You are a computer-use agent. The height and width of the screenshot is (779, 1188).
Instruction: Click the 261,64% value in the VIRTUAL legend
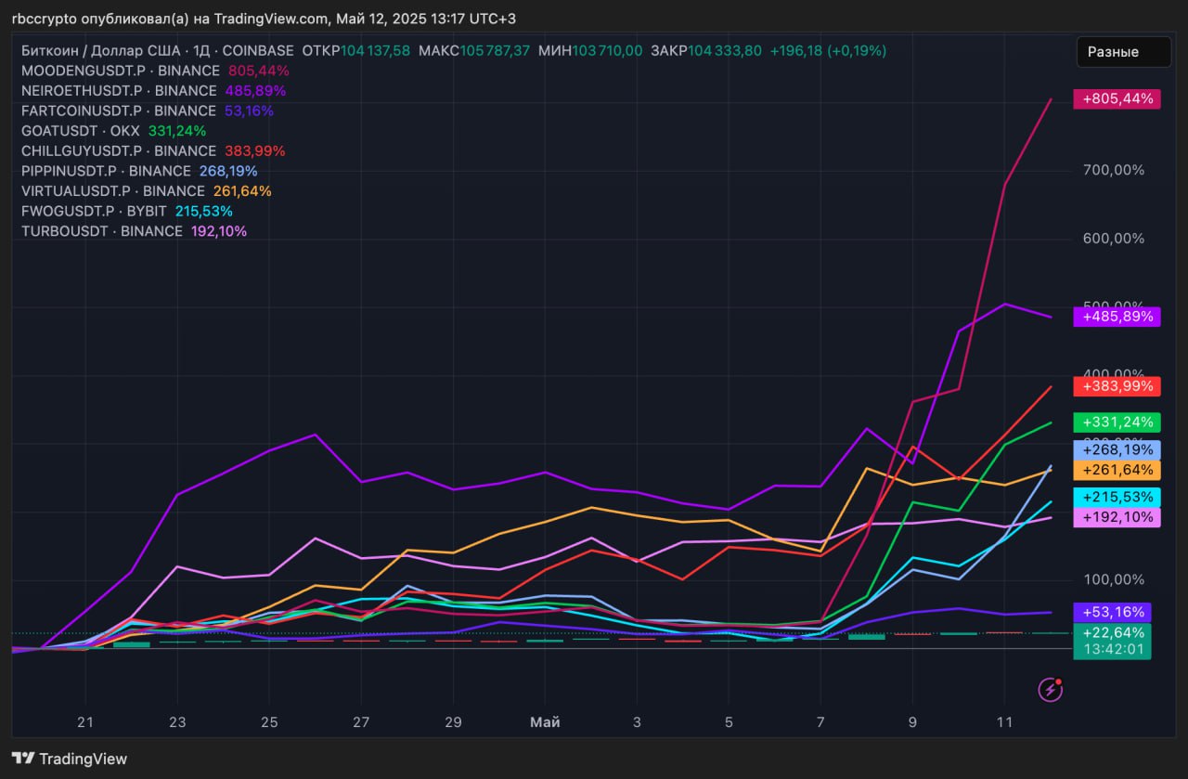[242, 191]
